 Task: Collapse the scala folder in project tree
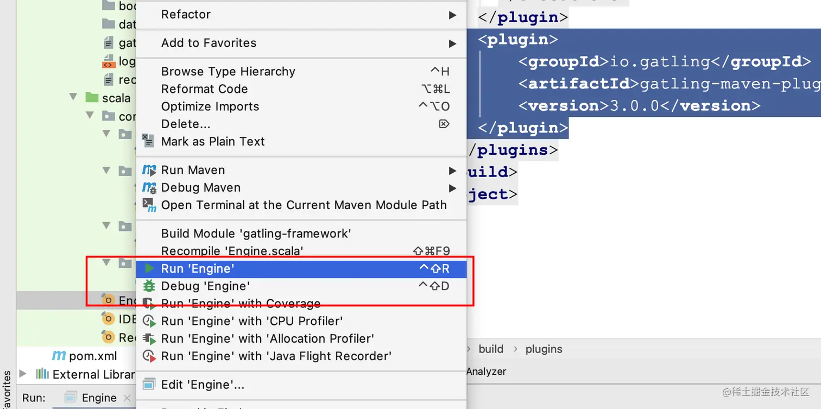click(x=74, y=98)
